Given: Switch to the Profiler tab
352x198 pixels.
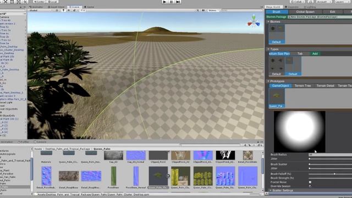Looking at the screenshot, I should coord(23,142).
